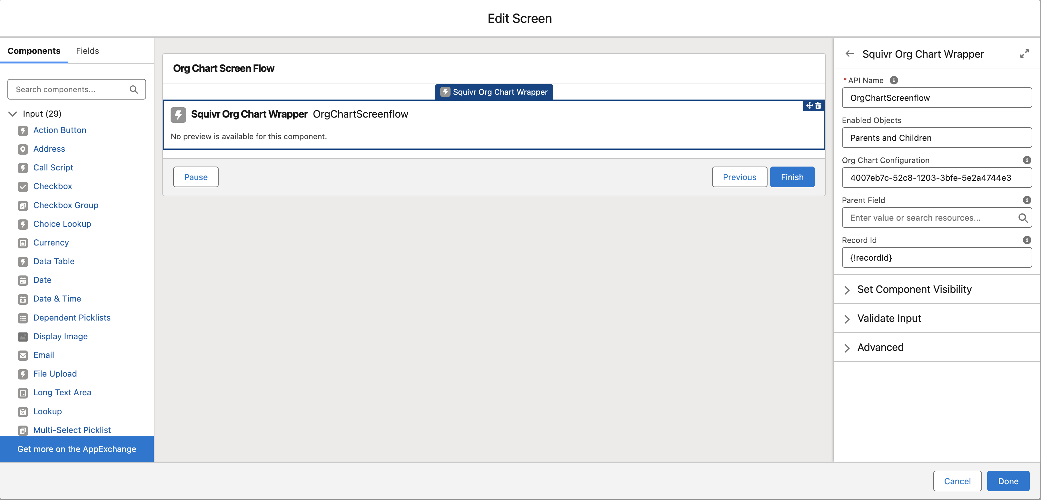Click the move handle on Squivr component

pos(809,105)
